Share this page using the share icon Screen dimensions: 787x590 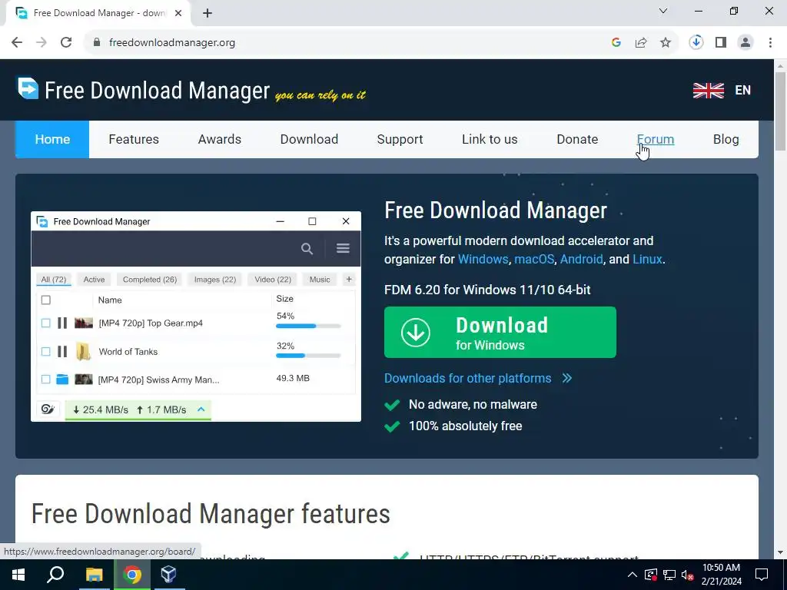pyautogui.click(x=641, y=43)
